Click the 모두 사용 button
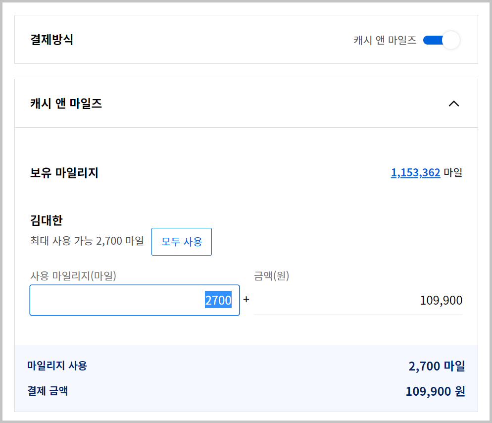Screen dimensions: 492x423 182,242
